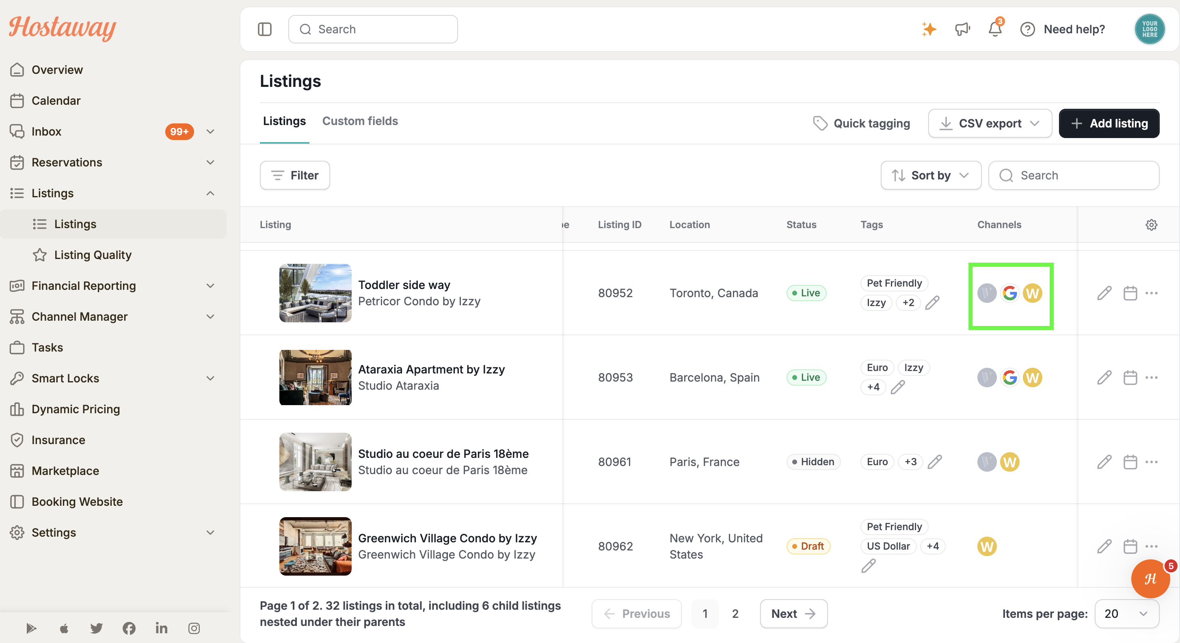Open the Toddler side way thumbnail

(x=315, y=293)
